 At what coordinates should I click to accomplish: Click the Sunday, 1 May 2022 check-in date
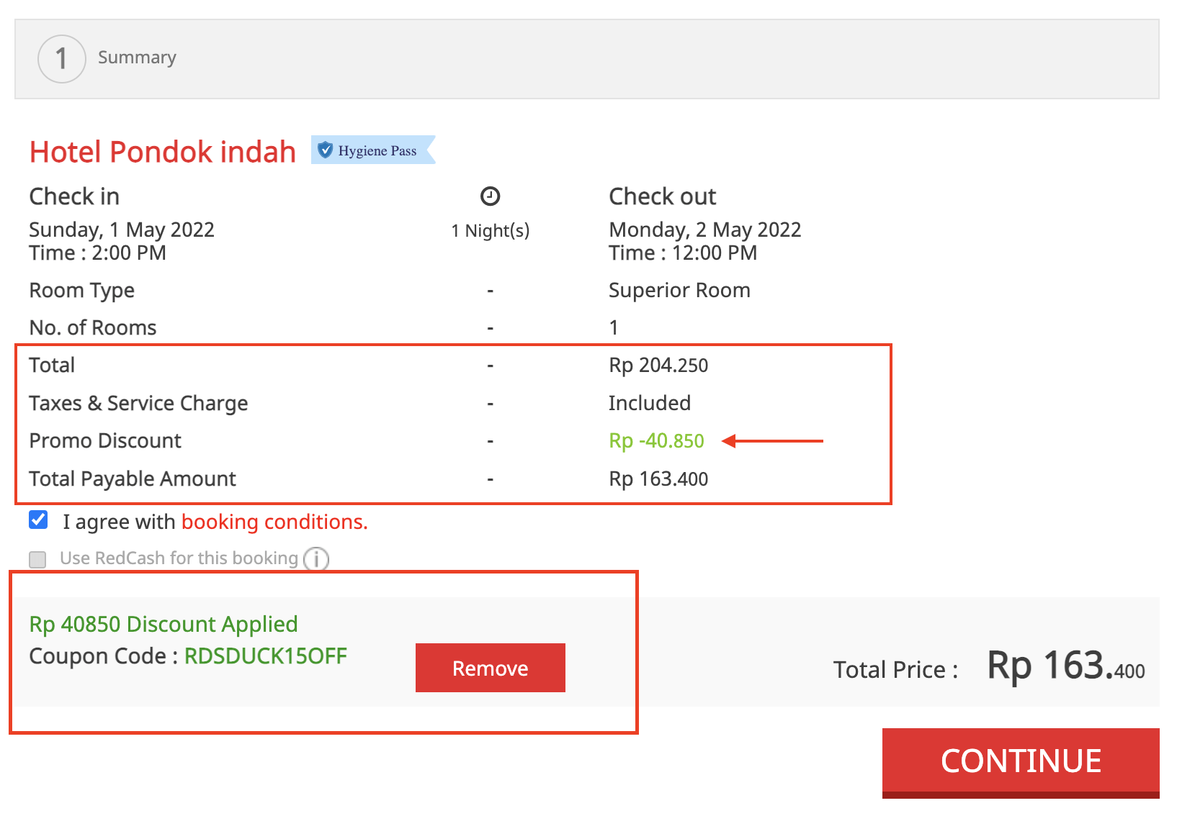(122, 230)
